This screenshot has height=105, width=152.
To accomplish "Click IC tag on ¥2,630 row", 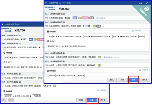I will click(x=100, y=57).
